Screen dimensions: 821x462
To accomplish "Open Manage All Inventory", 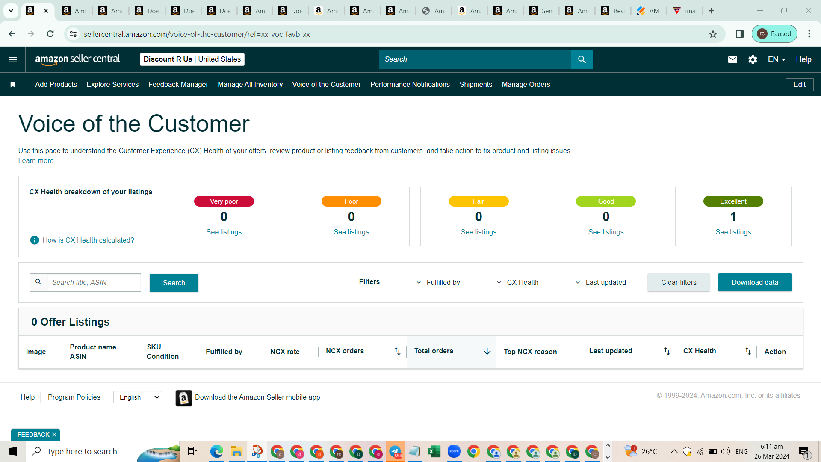I will (x=250, y=85).
